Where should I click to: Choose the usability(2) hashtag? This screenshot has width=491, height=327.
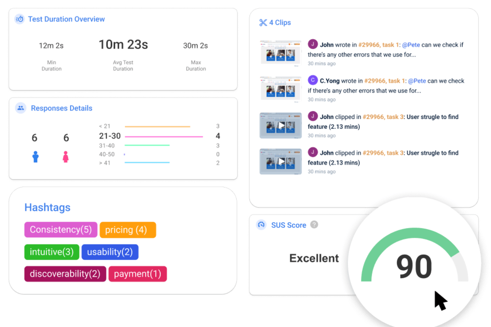click(x=110, y=252)
